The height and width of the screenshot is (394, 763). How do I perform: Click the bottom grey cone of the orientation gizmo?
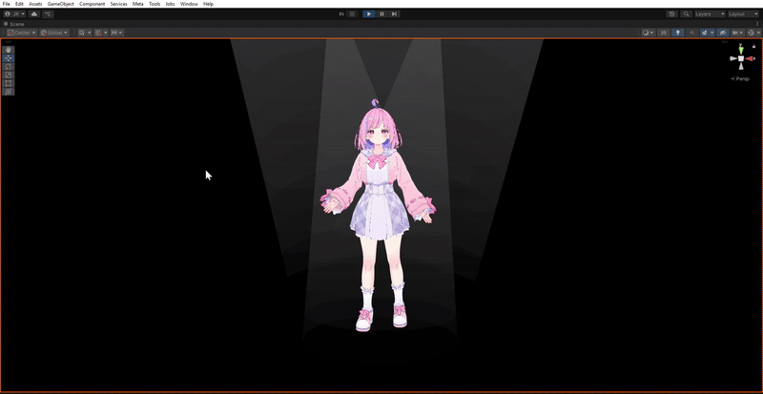(741, 67)
